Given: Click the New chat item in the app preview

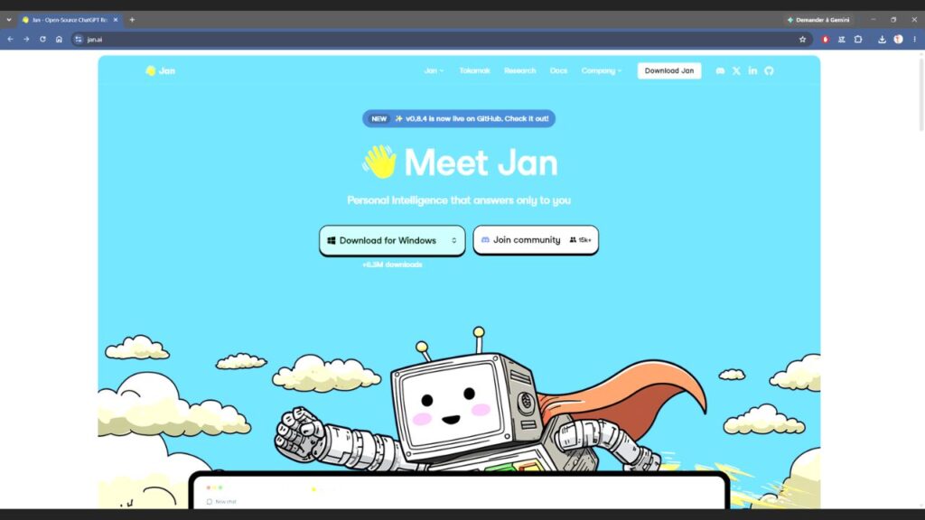Looking at the screenshot, I should coord(222,502).
